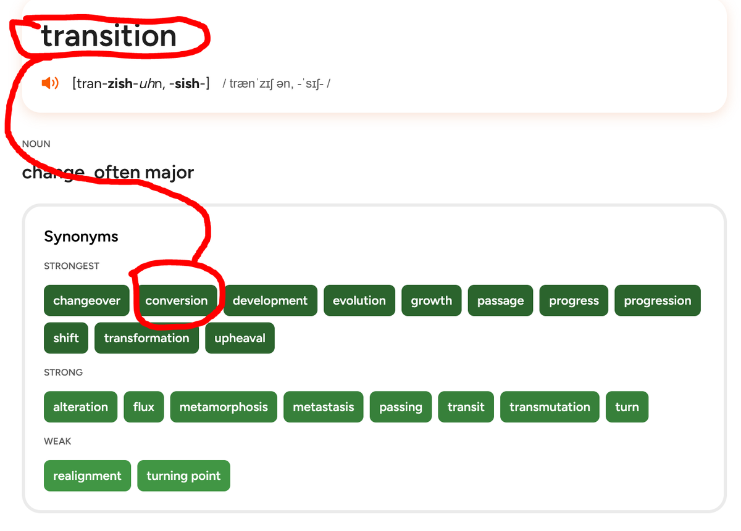
Task: Click the 'STRONGEST' group label
Action: coord(72,266)
